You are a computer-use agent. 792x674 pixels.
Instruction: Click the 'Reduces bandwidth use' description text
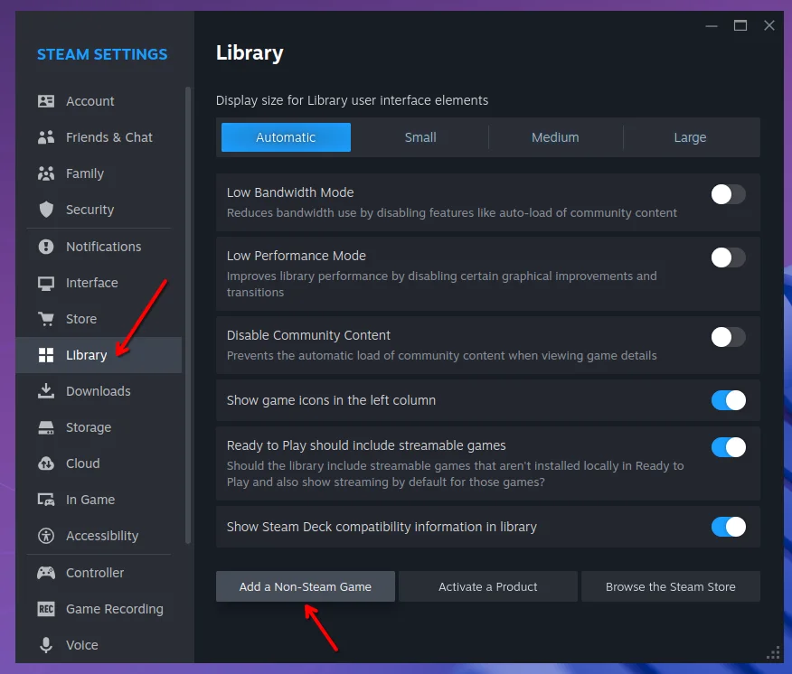[451, 213]
